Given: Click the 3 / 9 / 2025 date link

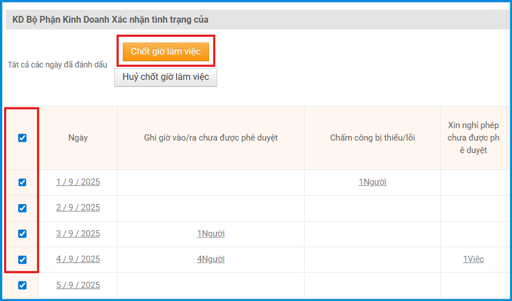Looking at the screenshot, I should click(78, 234).
